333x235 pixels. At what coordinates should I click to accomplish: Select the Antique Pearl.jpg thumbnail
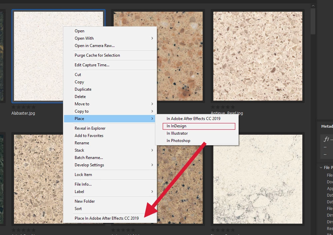(x=258, y=56)
